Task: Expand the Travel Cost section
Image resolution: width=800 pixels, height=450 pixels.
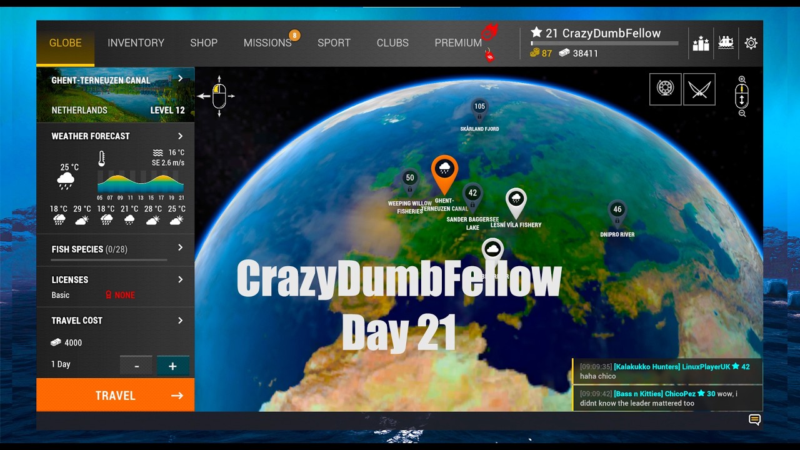Action: click(180, 320)
